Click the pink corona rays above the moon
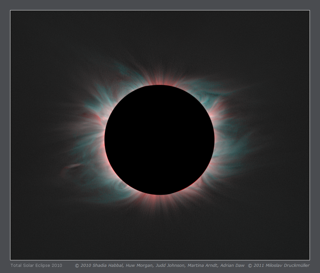This screenshot has height=273, width=320. click(159, 80)
